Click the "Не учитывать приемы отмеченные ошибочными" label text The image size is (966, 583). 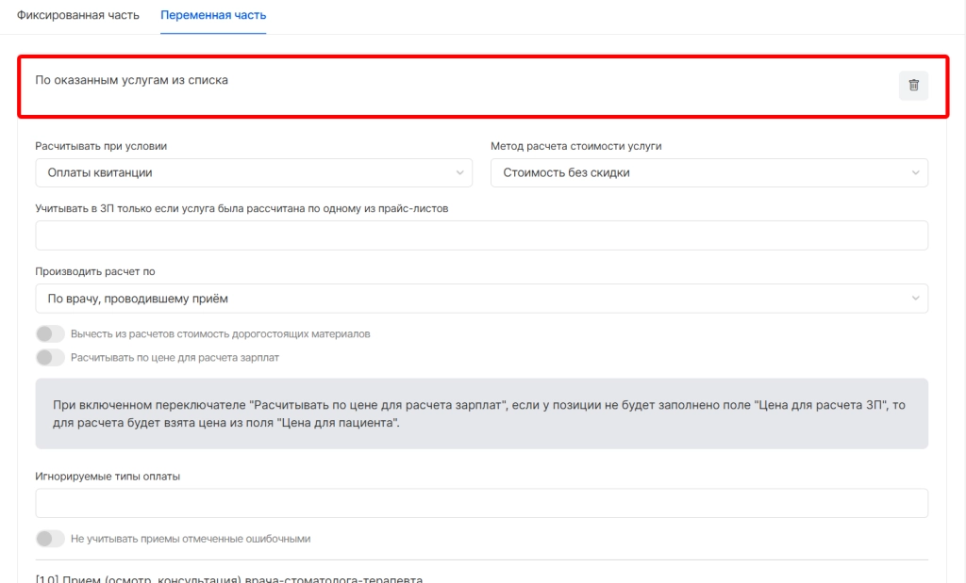[x=191, y=539]
